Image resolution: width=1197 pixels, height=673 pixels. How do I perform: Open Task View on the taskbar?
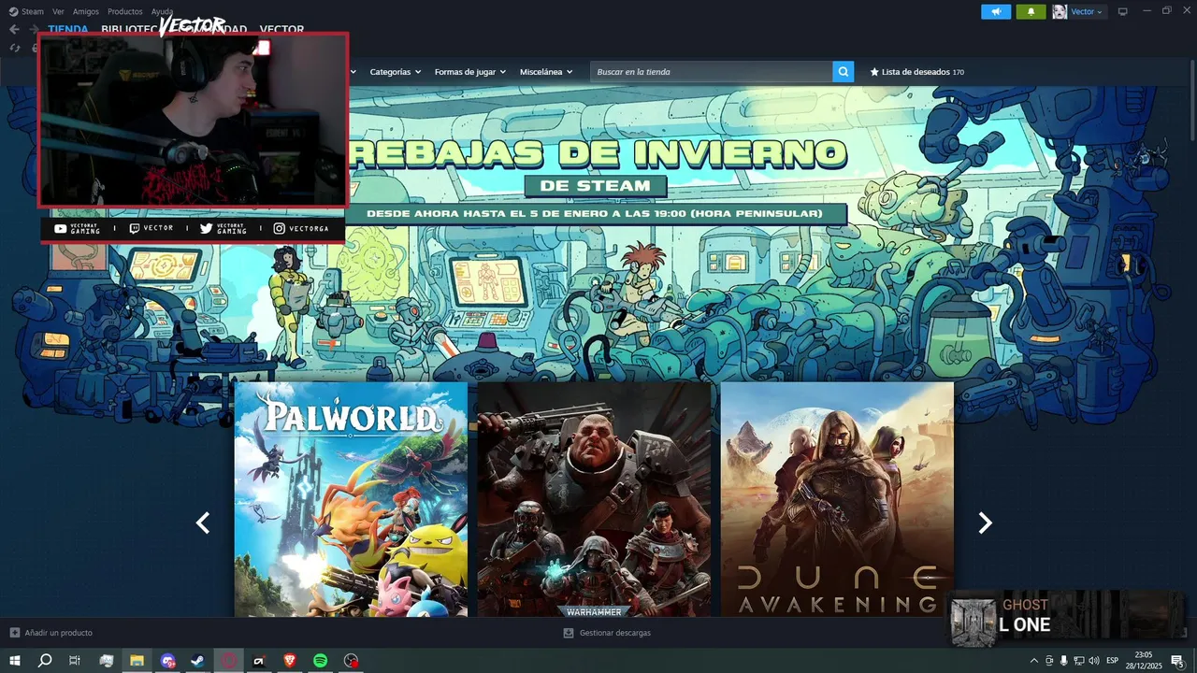(x=75, y=661)
